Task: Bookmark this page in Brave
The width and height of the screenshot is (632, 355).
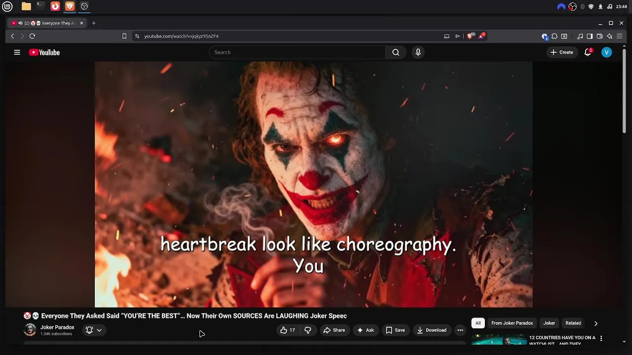Action: click(124, 36)
